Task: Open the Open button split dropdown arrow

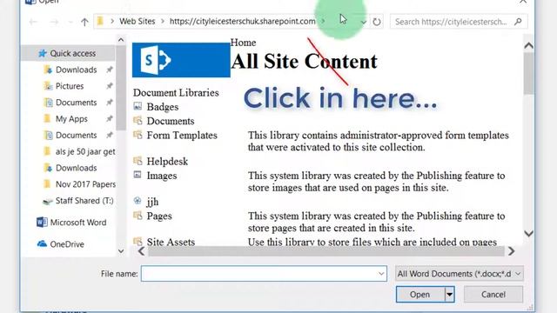Action: coord(449,294)
